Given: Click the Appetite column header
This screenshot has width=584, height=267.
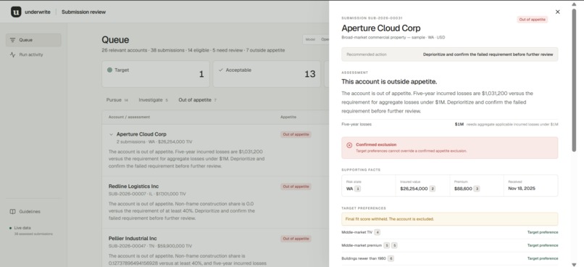Looking at the screenshot, I should 288,117.
